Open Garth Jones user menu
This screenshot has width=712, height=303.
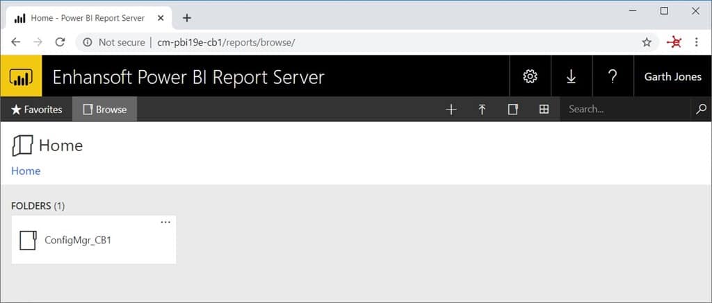[672, 76]
